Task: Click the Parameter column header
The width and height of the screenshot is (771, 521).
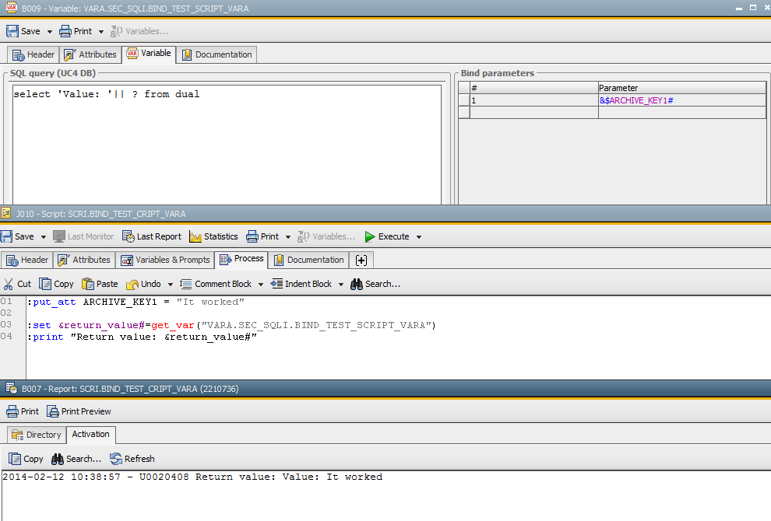Action: tap(682, 88)
